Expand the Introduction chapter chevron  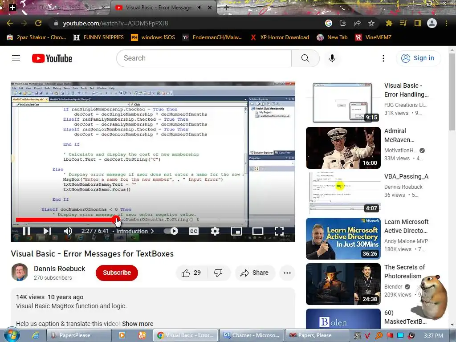[152, 231]
